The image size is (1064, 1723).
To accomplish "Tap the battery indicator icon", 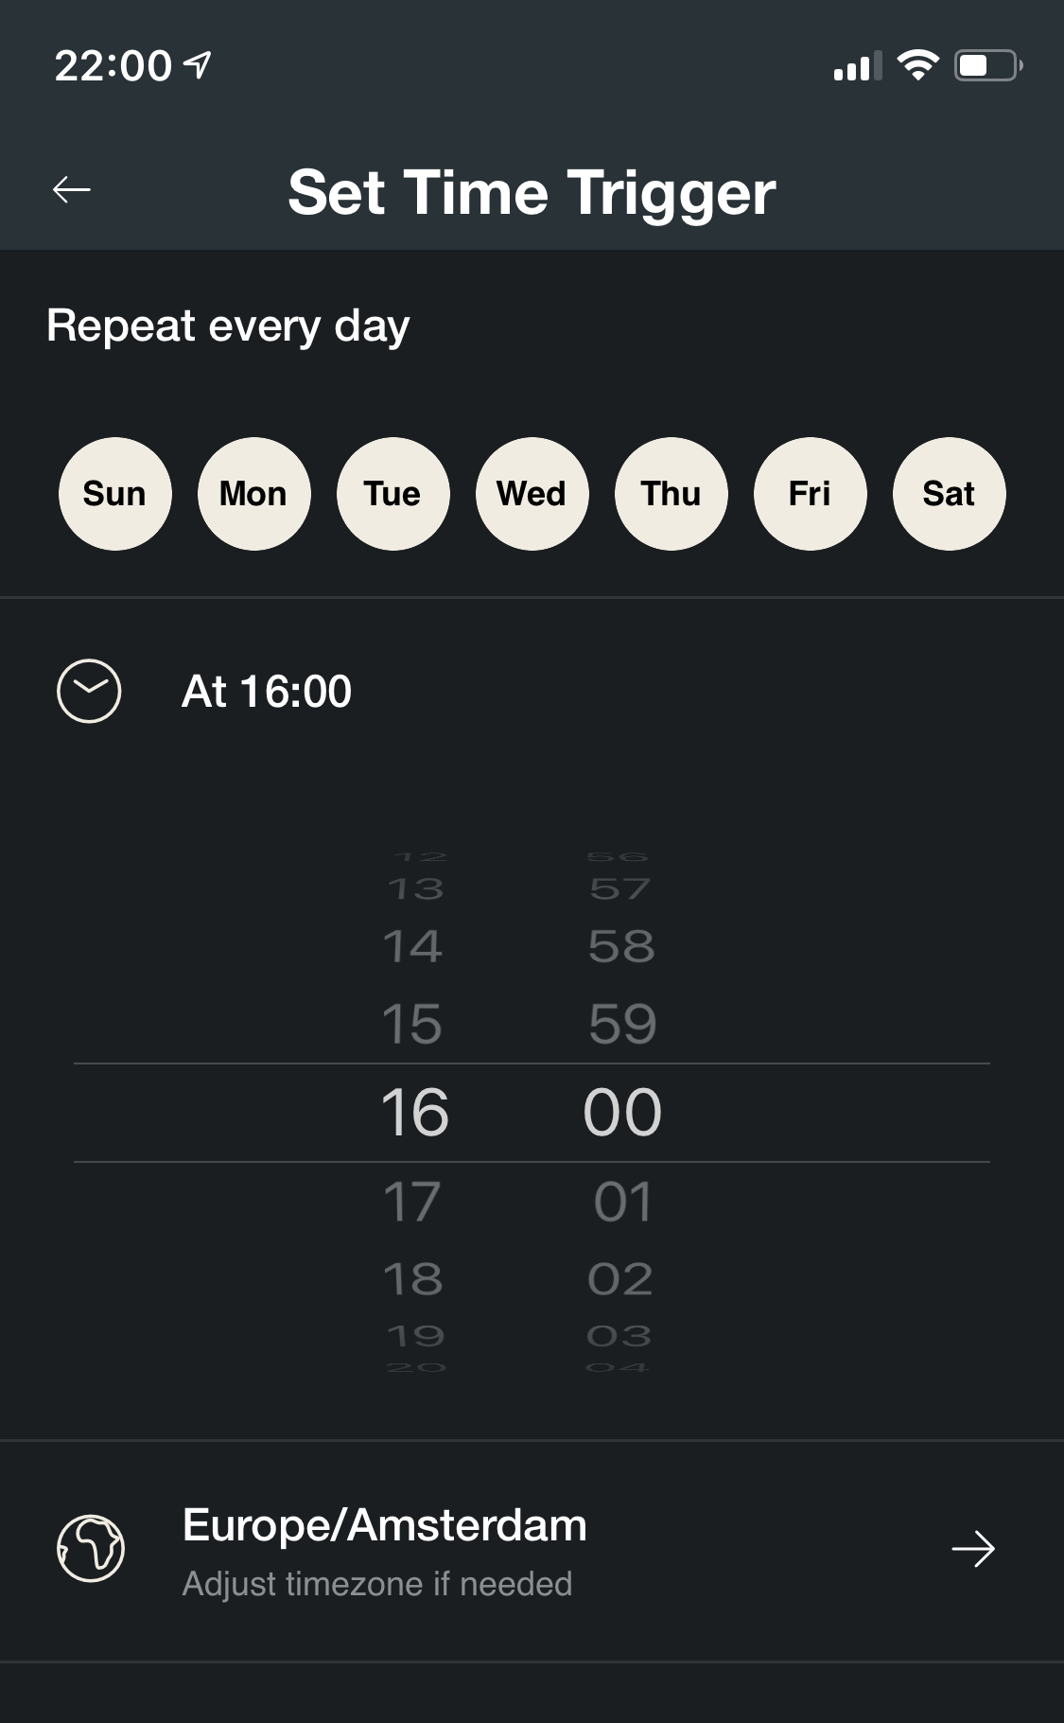I will coord(987,65).
